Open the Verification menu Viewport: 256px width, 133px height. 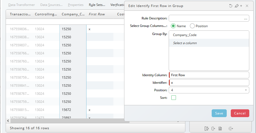(117, 5)
